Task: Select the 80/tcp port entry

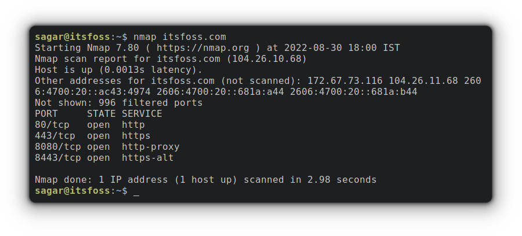Action: point(52,124)
